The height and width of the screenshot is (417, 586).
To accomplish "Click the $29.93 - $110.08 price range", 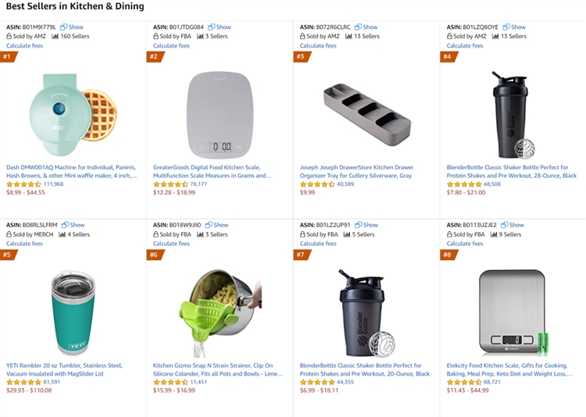I will point(29,390).
